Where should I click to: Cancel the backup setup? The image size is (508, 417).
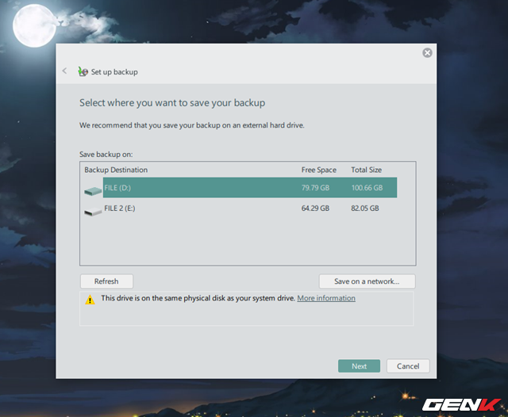408,366
